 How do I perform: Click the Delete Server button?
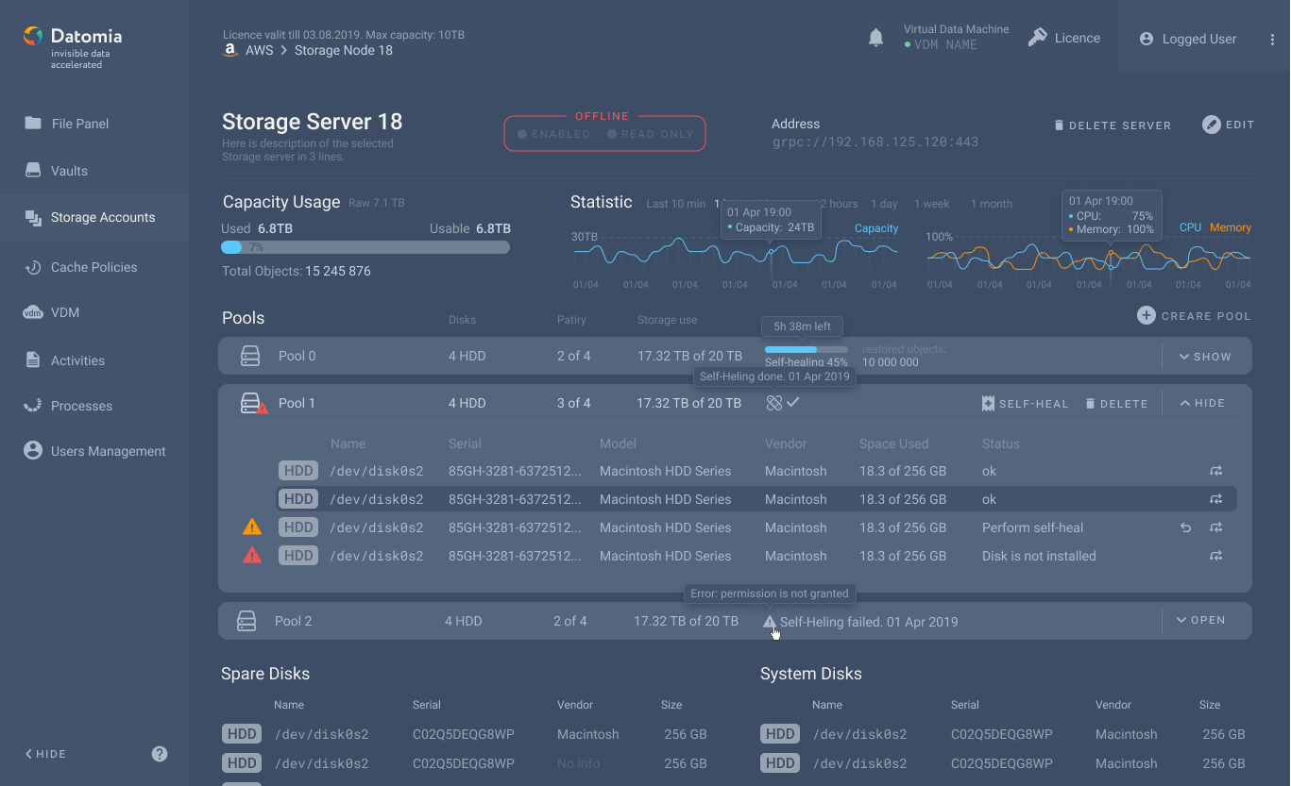(1113, 125)
